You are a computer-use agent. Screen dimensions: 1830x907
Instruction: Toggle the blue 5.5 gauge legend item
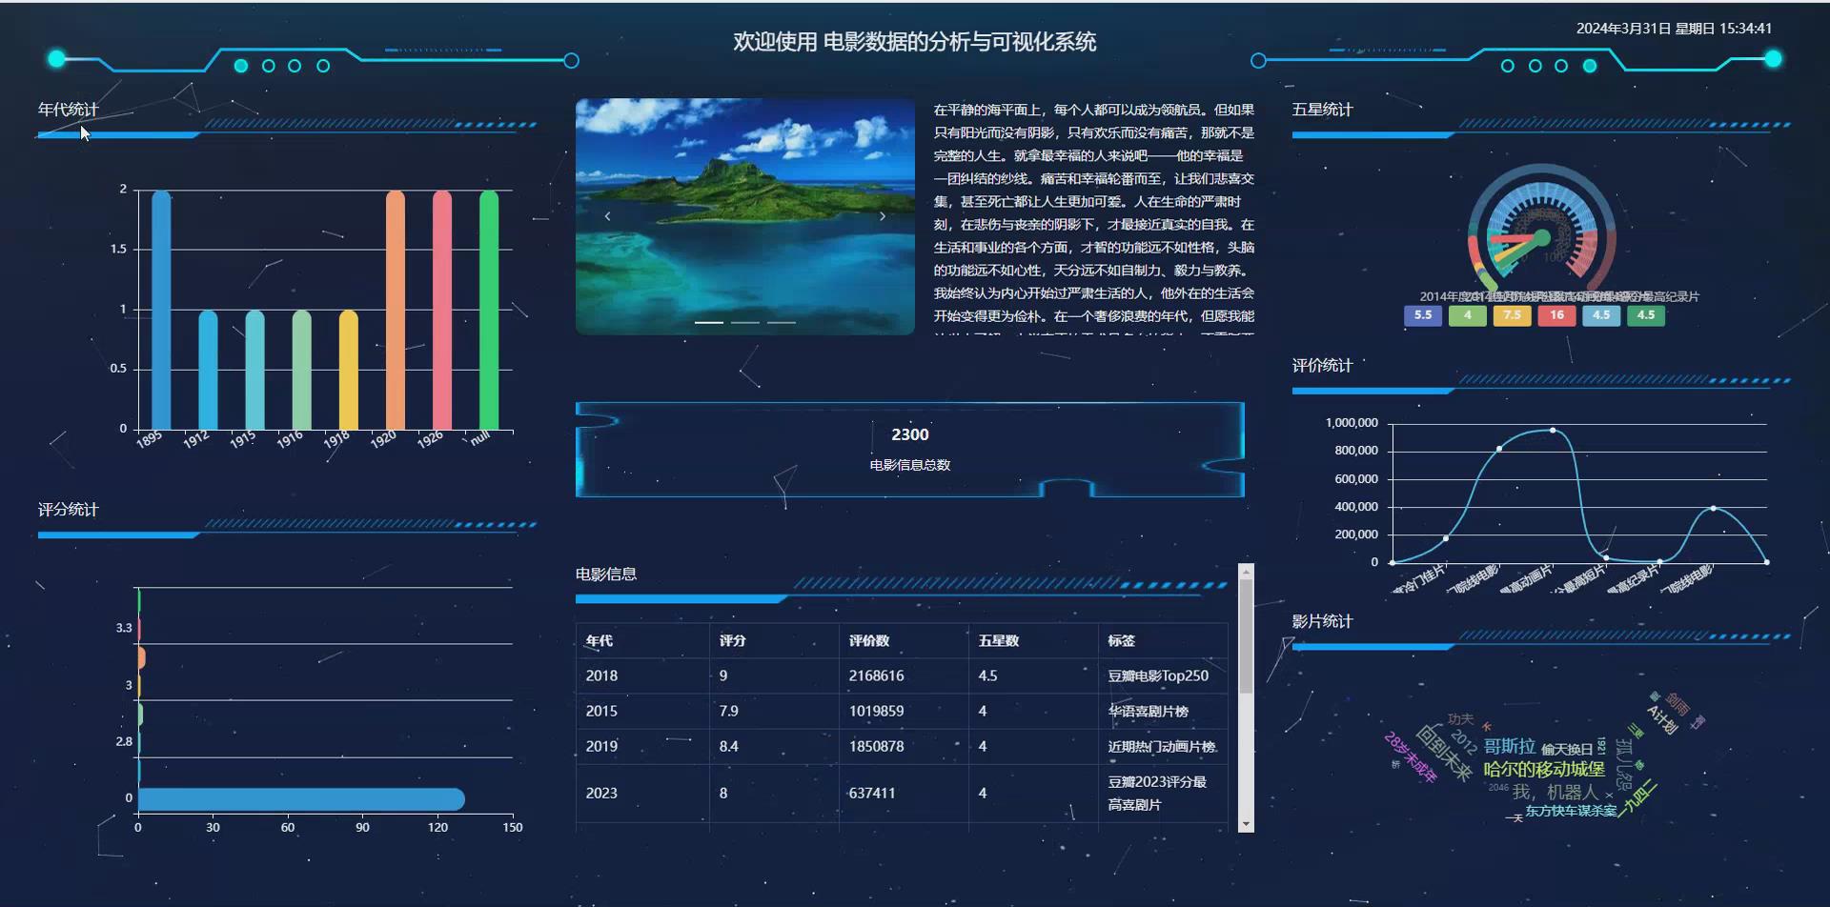[1423, 315]
